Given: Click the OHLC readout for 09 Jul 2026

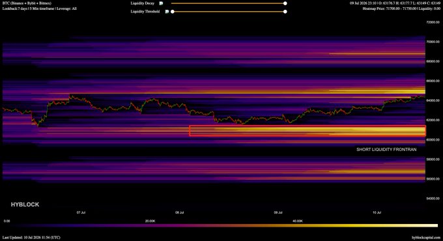Looking at the screenshot, I should (395, 3).
